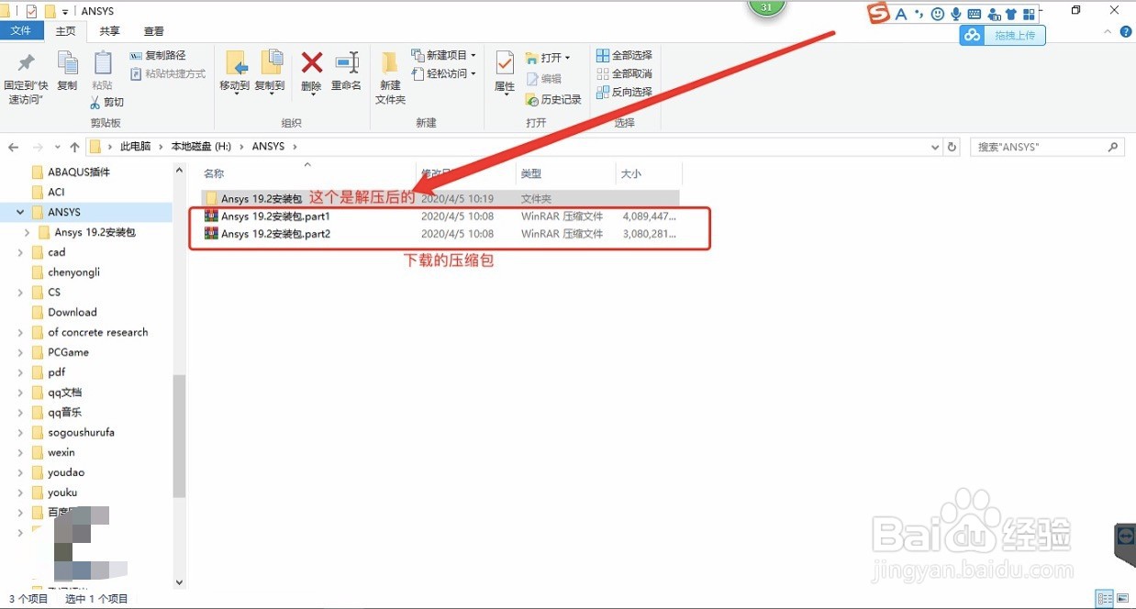Select Ansys 19.2安装包.part1 file
This screenshot has width=1136, height=609.
click(x=440, y=216)
